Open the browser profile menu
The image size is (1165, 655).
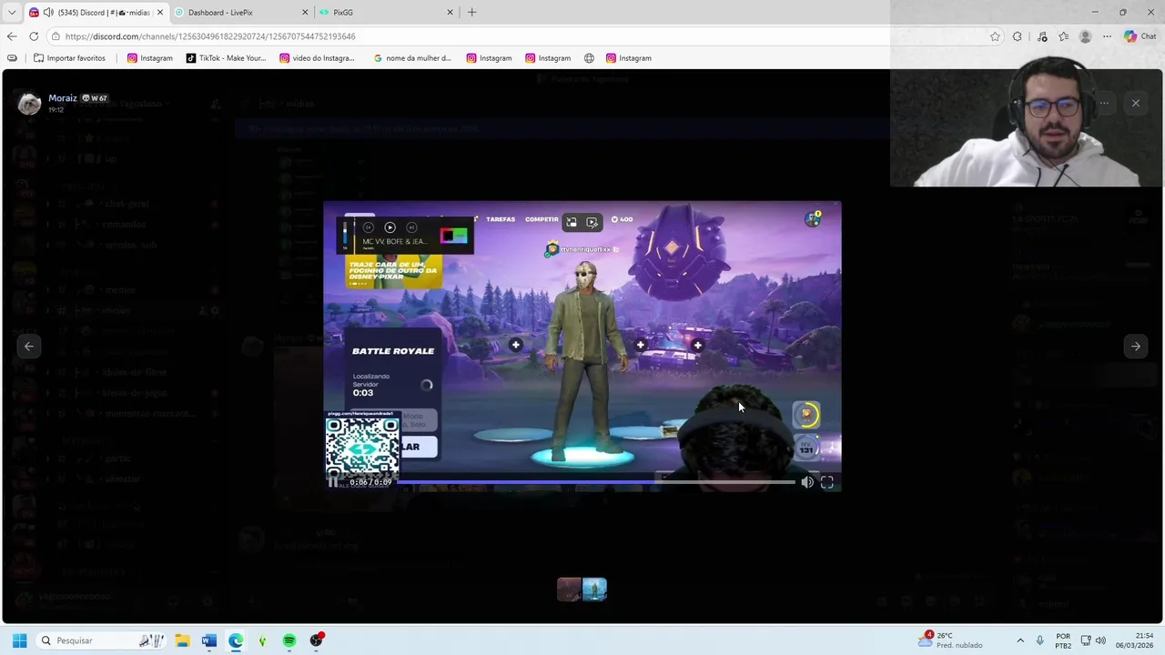1085,36
